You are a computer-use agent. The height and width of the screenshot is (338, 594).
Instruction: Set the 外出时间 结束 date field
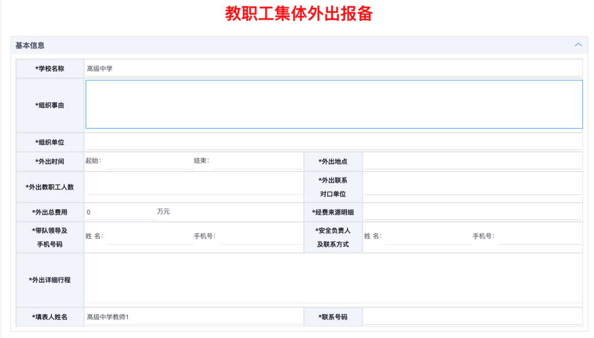pyautogui.click(x=257, y=161)
